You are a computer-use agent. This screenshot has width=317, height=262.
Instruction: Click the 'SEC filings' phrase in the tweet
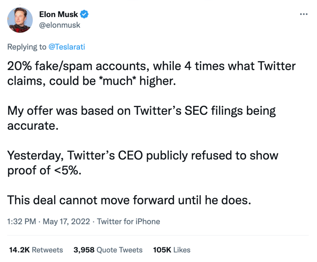(224, 111)
